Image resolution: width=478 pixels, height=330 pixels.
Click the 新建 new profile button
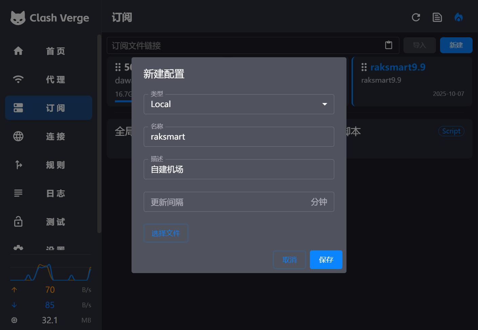pos(456,45)
